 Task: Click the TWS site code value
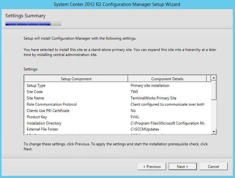tap(134, 92)
